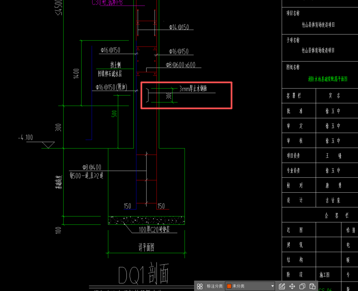Click the paste annotation icon
This screenshot has width=358, height=291.
click(x=312, y=286)
